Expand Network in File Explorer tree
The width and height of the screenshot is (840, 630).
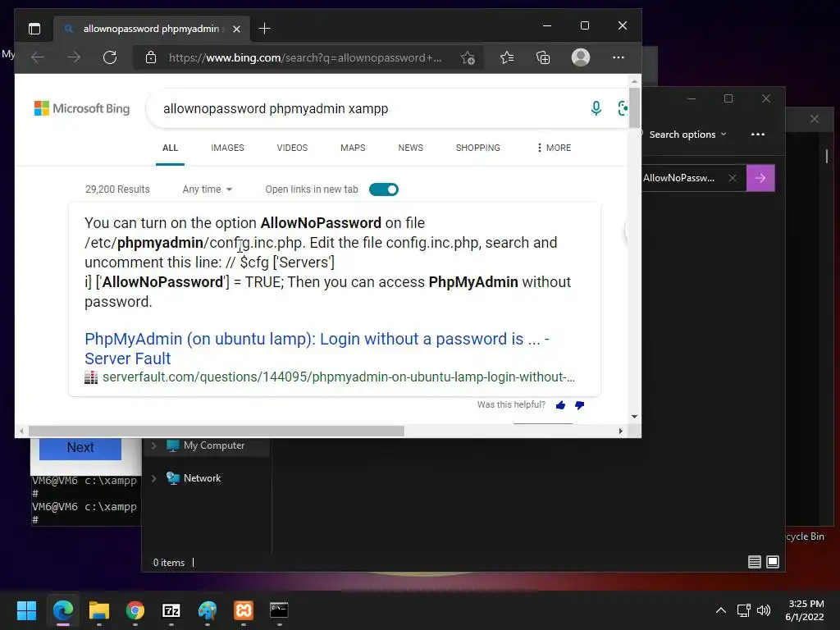tap(153, 478)
